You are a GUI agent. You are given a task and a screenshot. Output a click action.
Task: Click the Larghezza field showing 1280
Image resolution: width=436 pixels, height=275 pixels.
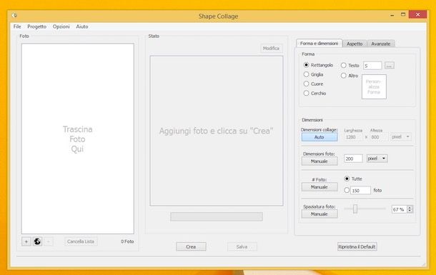353,137
